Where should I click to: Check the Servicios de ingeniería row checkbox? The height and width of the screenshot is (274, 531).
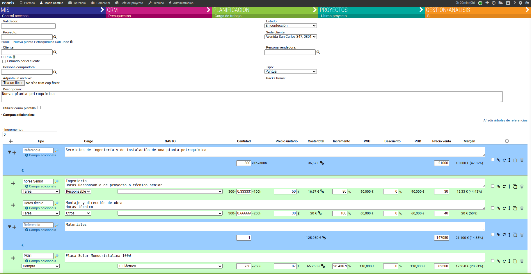pyautogui.click(x=493, y=160)
